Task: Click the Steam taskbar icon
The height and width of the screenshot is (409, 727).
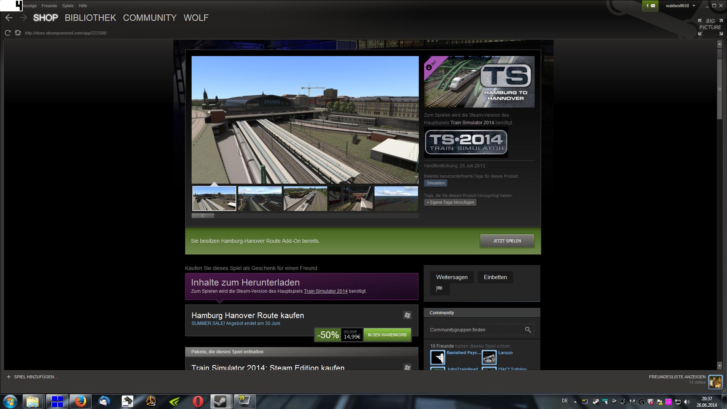Action: coord(221,401)
